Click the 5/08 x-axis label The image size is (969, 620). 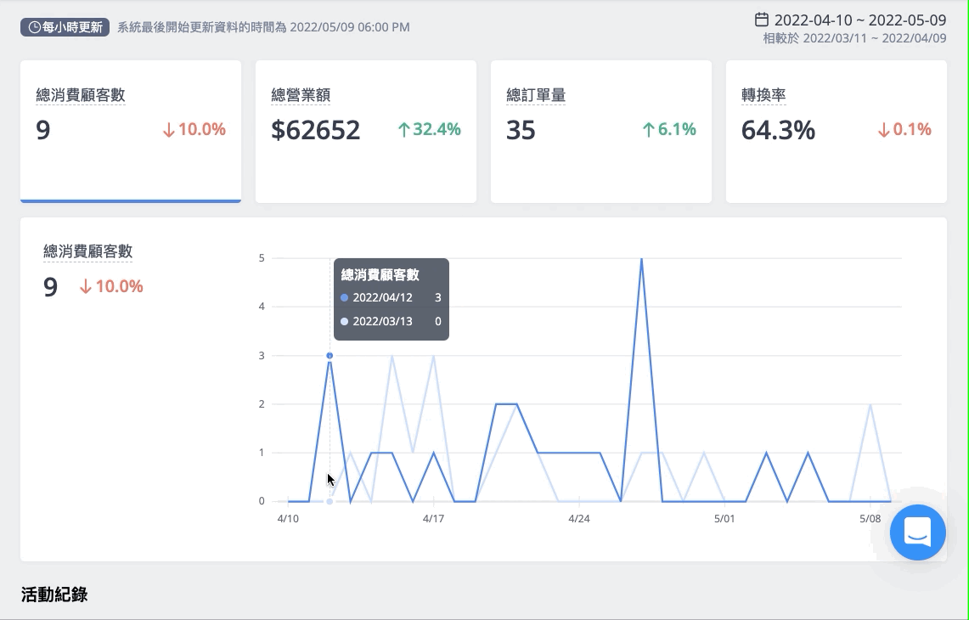click(870, 519)
